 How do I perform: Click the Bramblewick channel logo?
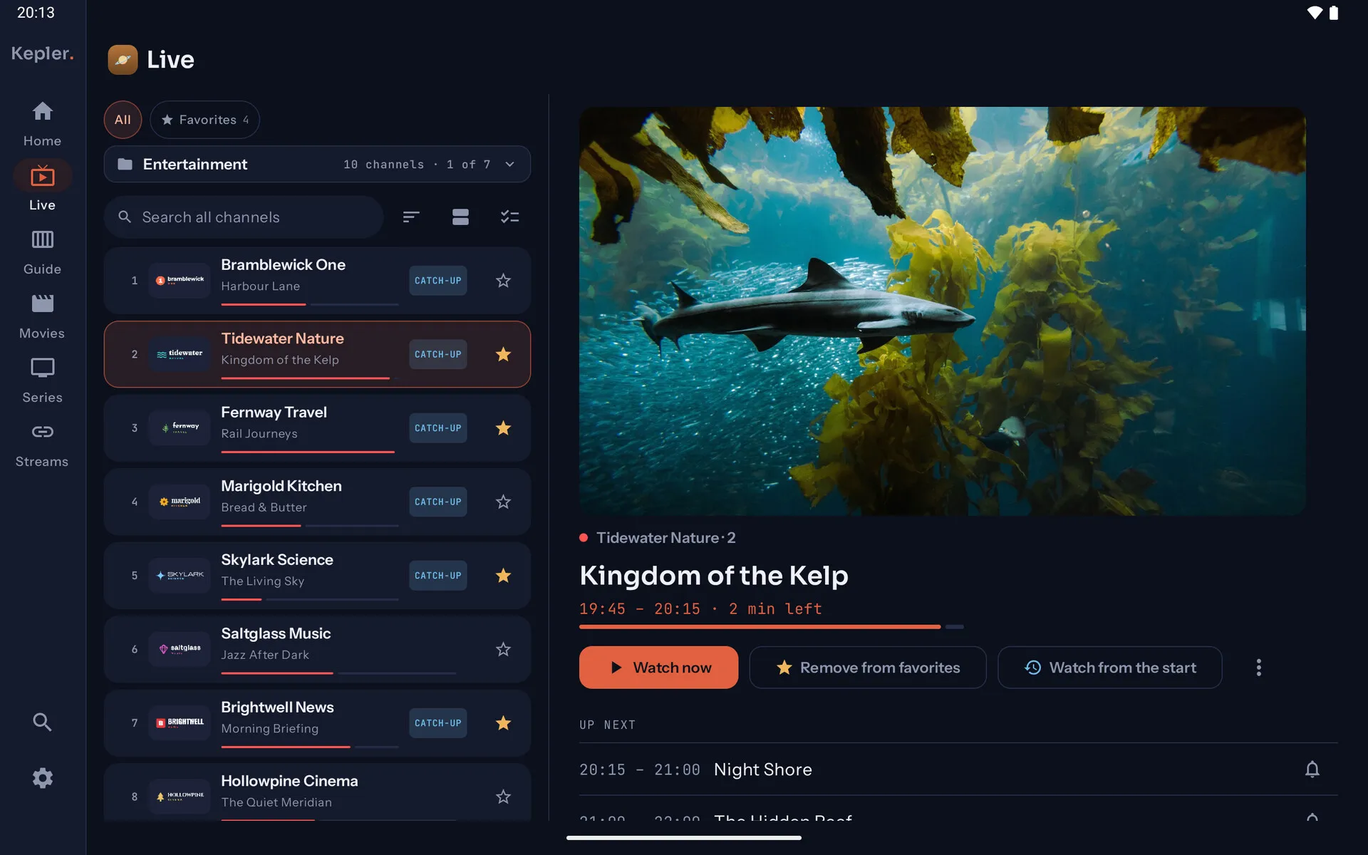[180, 281]
